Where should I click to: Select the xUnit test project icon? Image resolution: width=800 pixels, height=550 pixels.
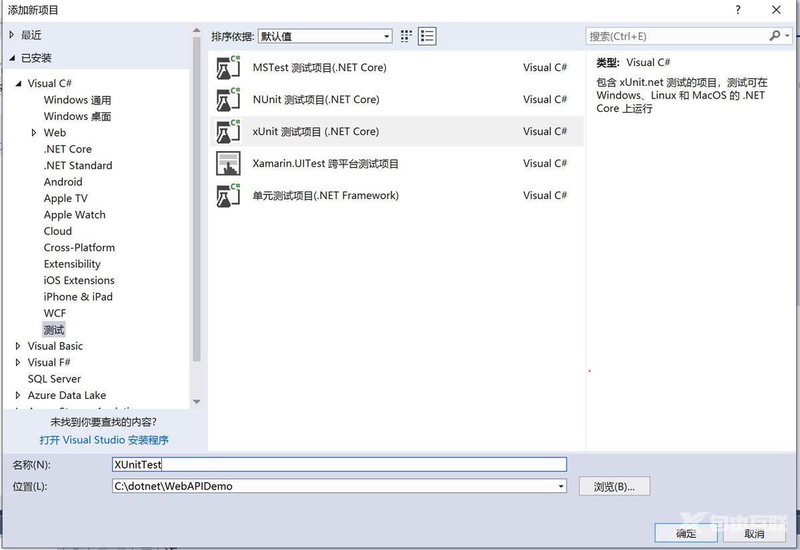tap(228, 132)
